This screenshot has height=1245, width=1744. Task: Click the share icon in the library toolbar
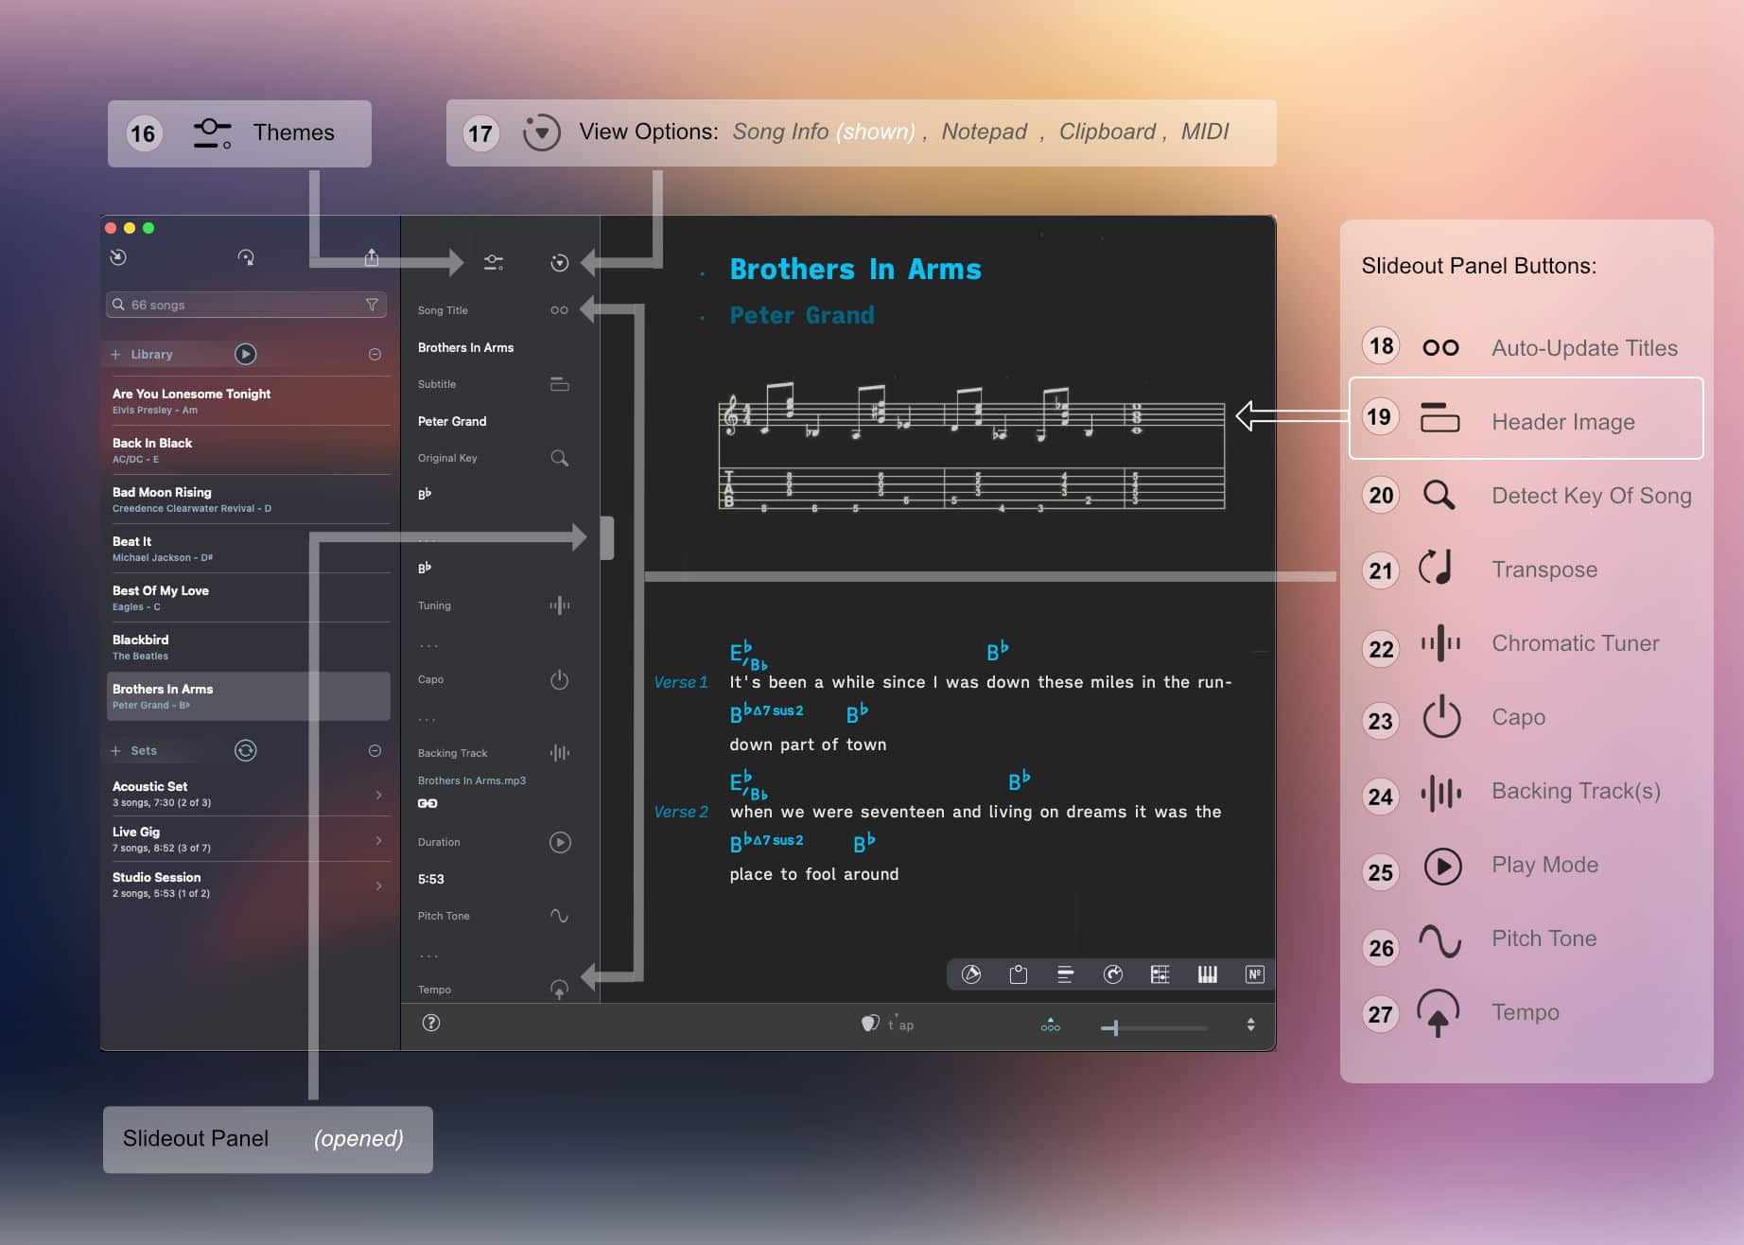[372, 257]
